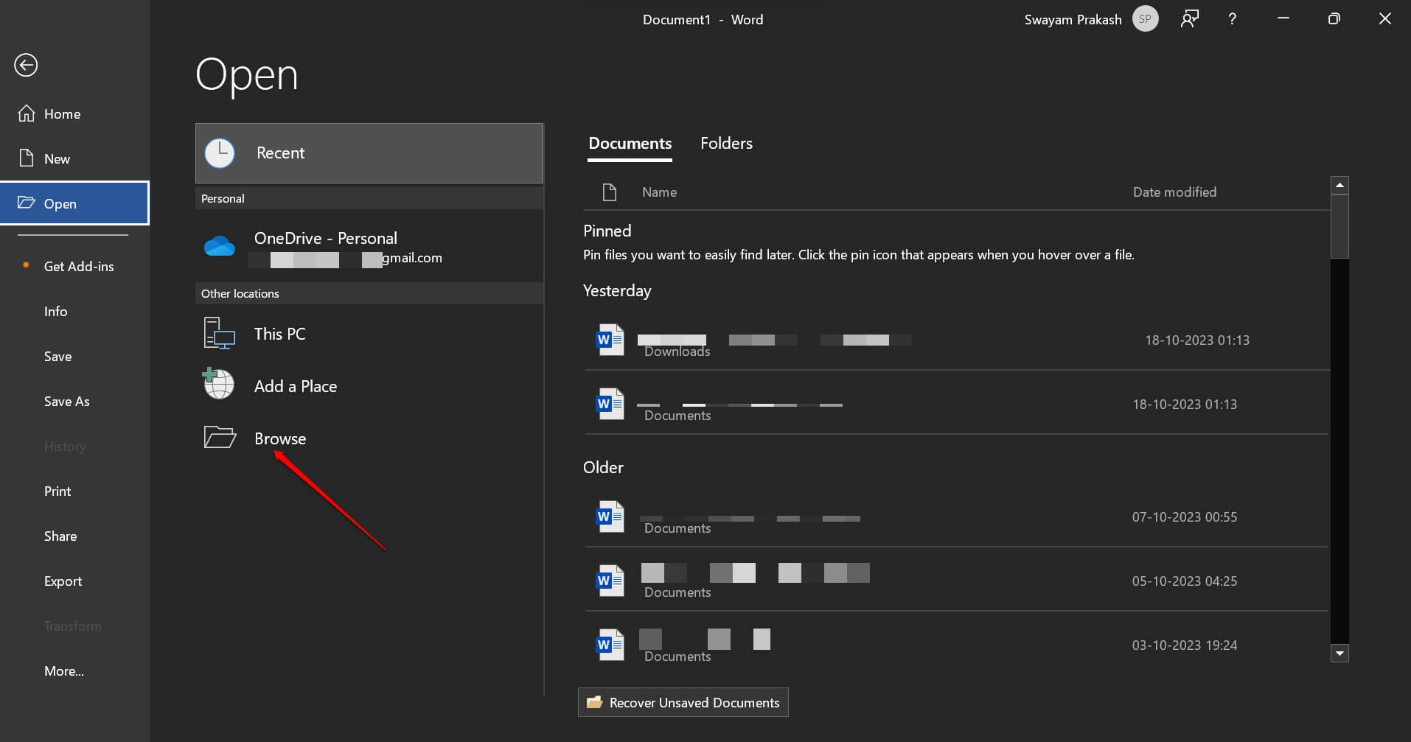Open the Word document modified on 05-10-2023
This screenshot has width=1411, height=742.
(x=811, y=581)
